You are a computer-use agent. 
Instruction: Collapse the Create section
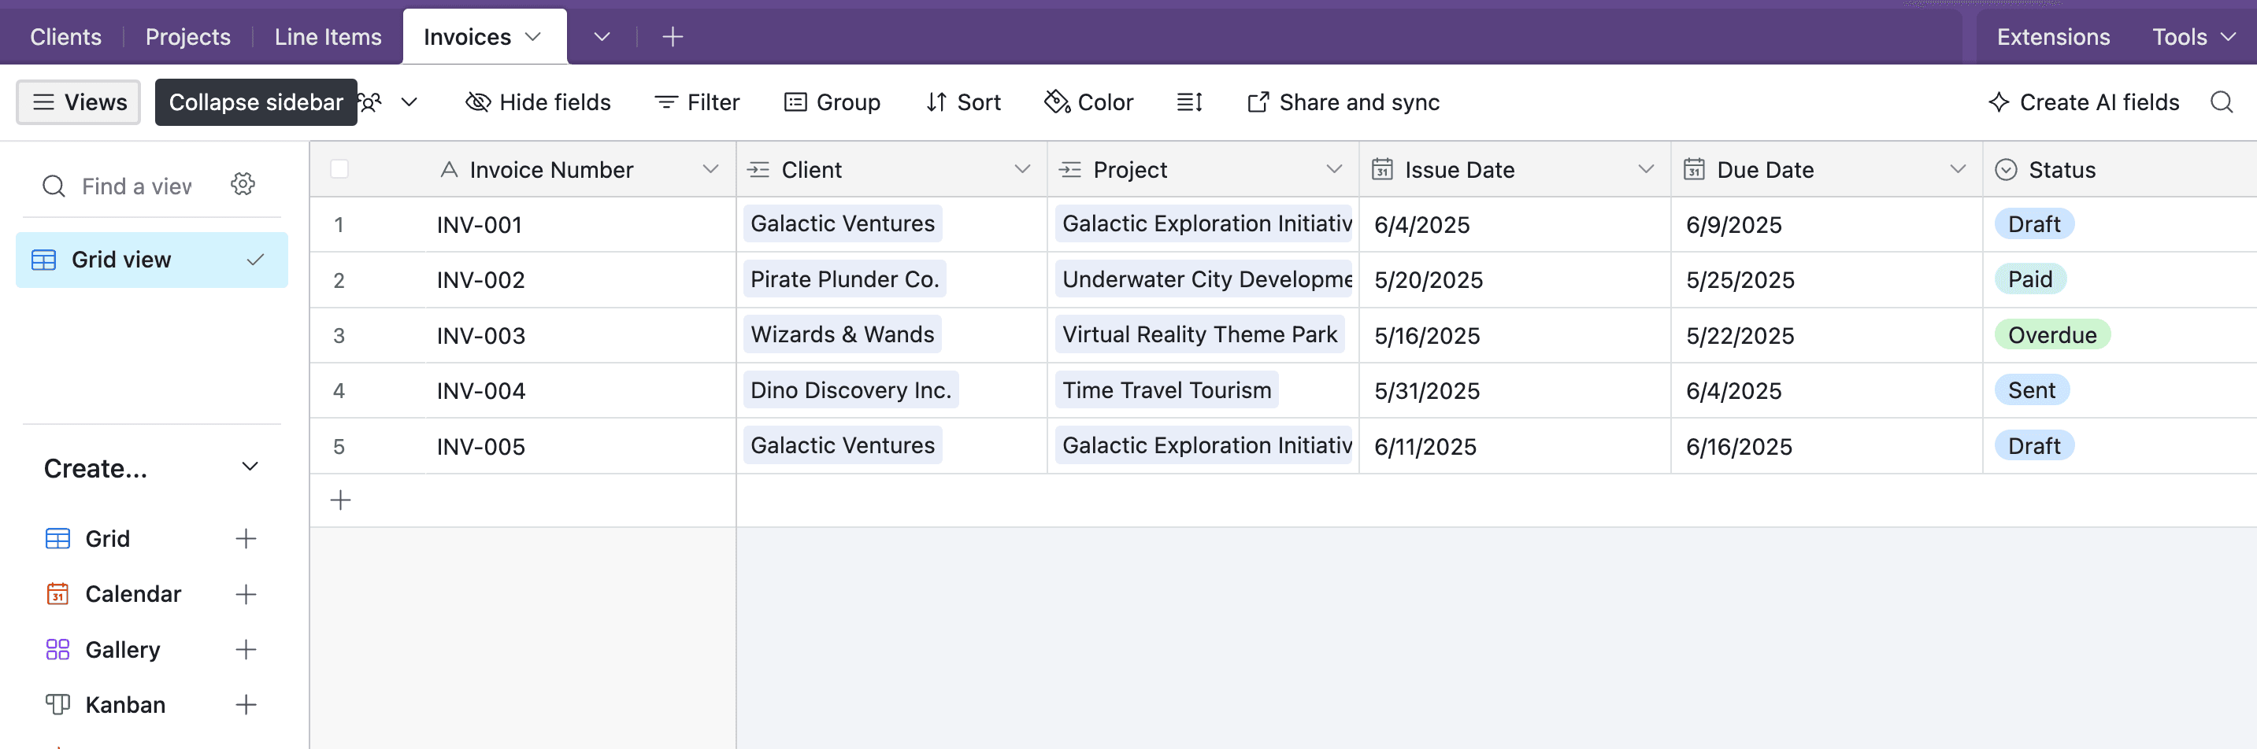[x=250, y=467]
